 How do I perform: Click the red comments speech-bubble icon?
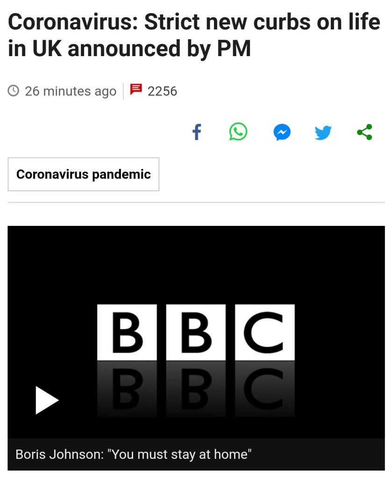135,90
